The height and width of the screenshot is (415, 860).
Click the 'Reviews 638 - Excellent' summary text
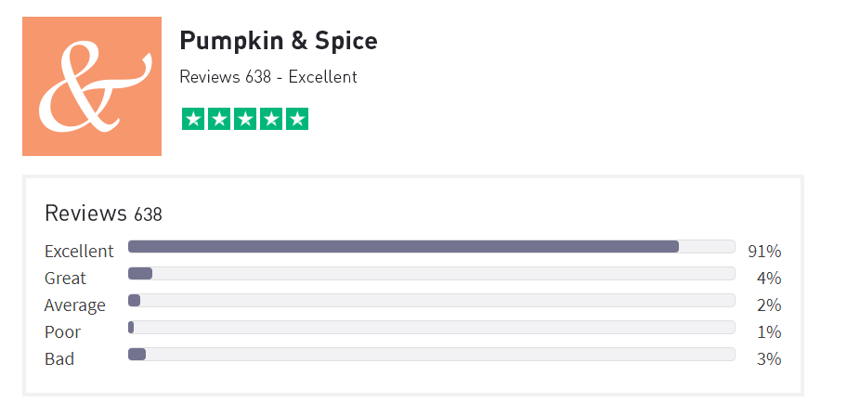(268, 77)
